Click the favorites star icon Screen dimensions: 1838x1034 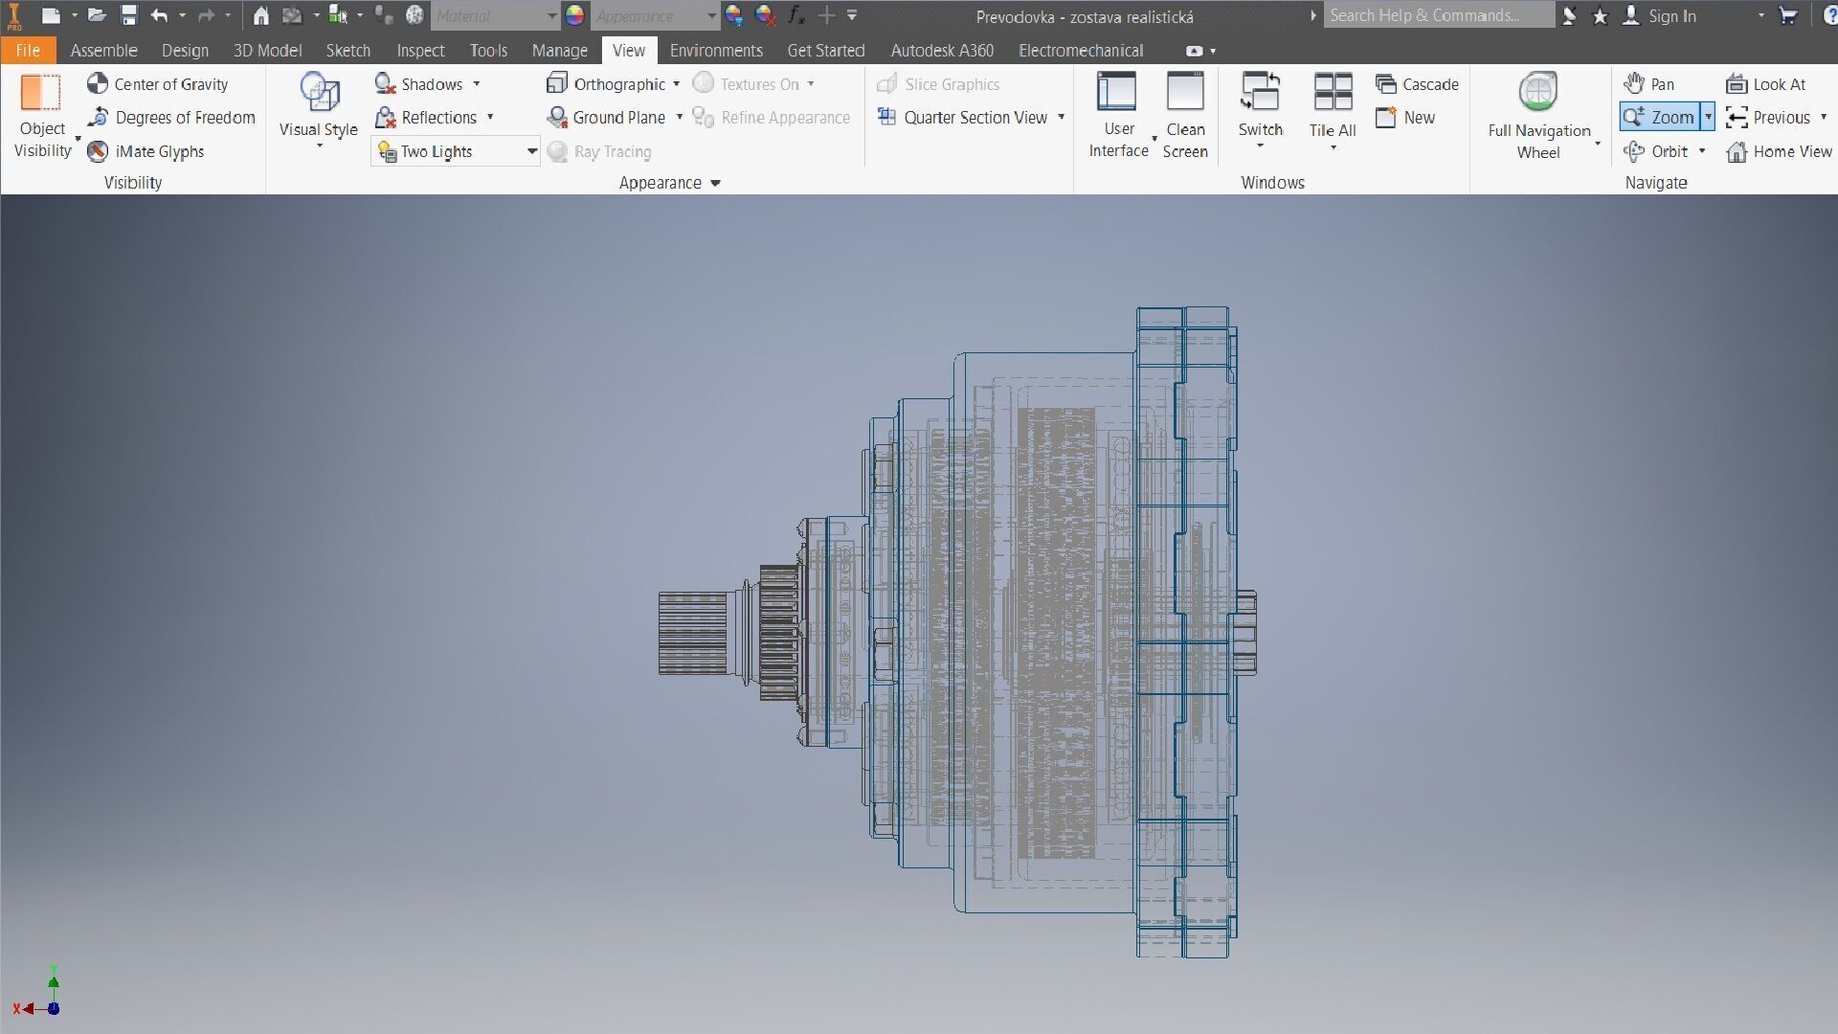click(1600, 15)
